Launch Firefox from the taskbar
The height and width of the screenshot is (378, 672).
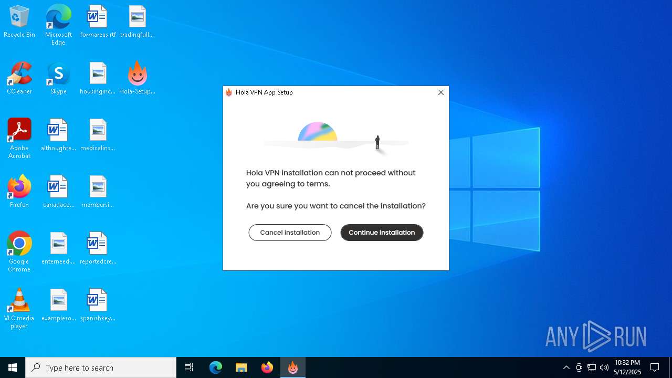click(267, 367)
